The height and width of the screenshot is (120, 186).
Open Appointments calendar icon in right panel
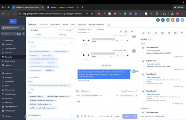(162, 33)
